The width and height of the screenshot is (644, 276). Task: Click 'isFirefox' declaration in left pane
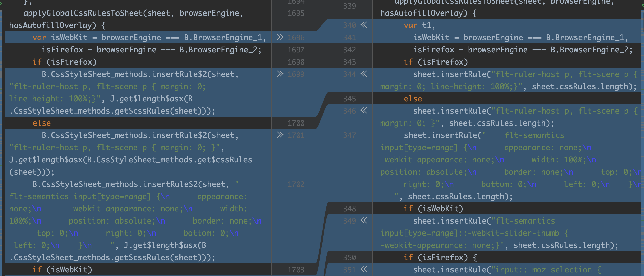62,50
